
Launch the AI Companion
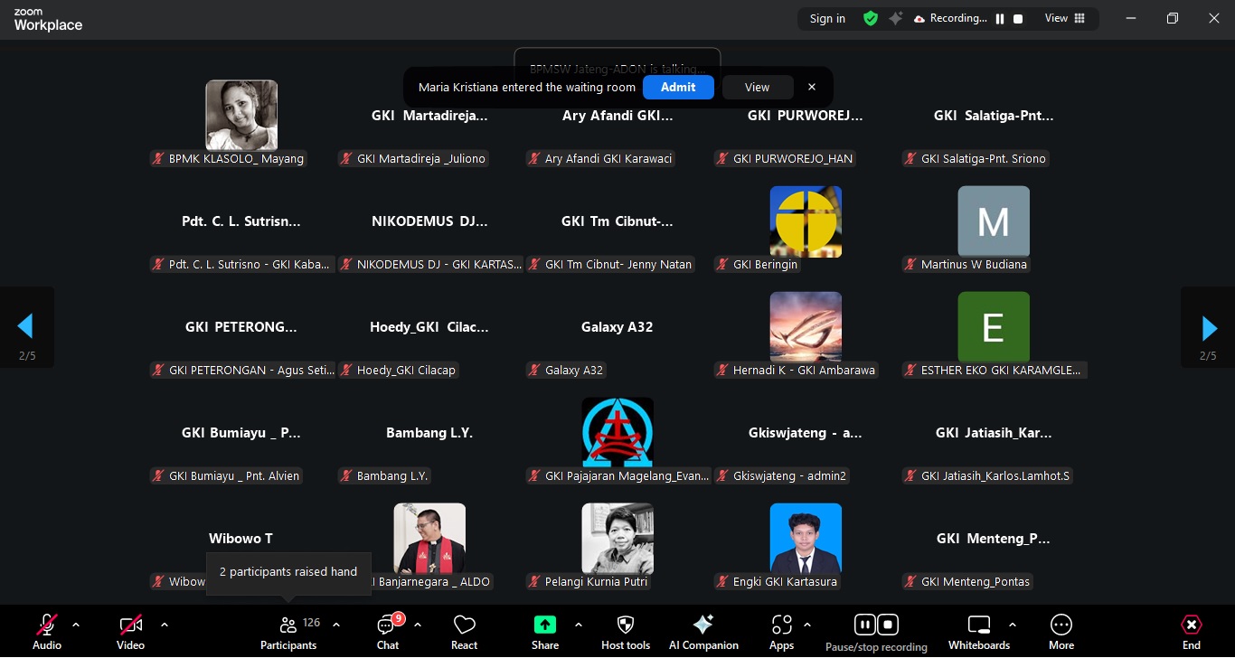tap(703, 632)
